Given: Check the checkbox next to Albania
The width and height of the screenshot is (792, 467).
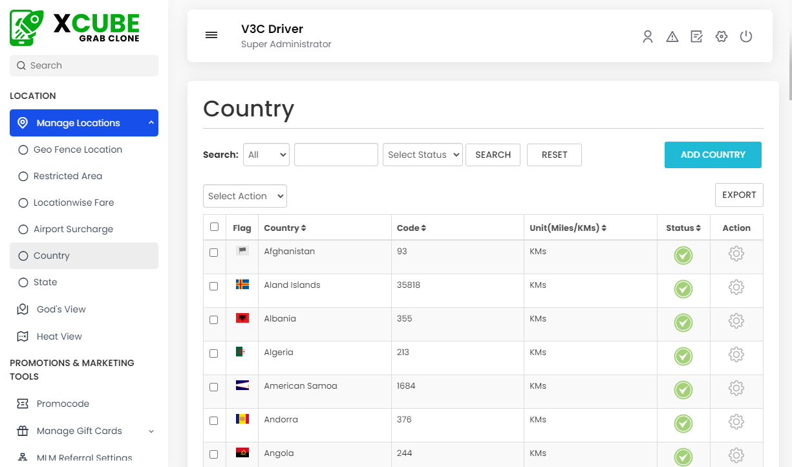Looking at the screenshot, I should click(x=213, y=320).
